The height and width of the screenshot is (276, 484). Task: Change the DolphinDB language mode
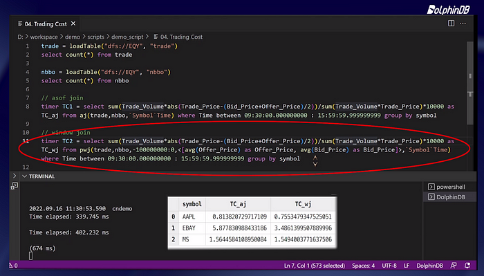pyautogui.click(x=429, y=266)
